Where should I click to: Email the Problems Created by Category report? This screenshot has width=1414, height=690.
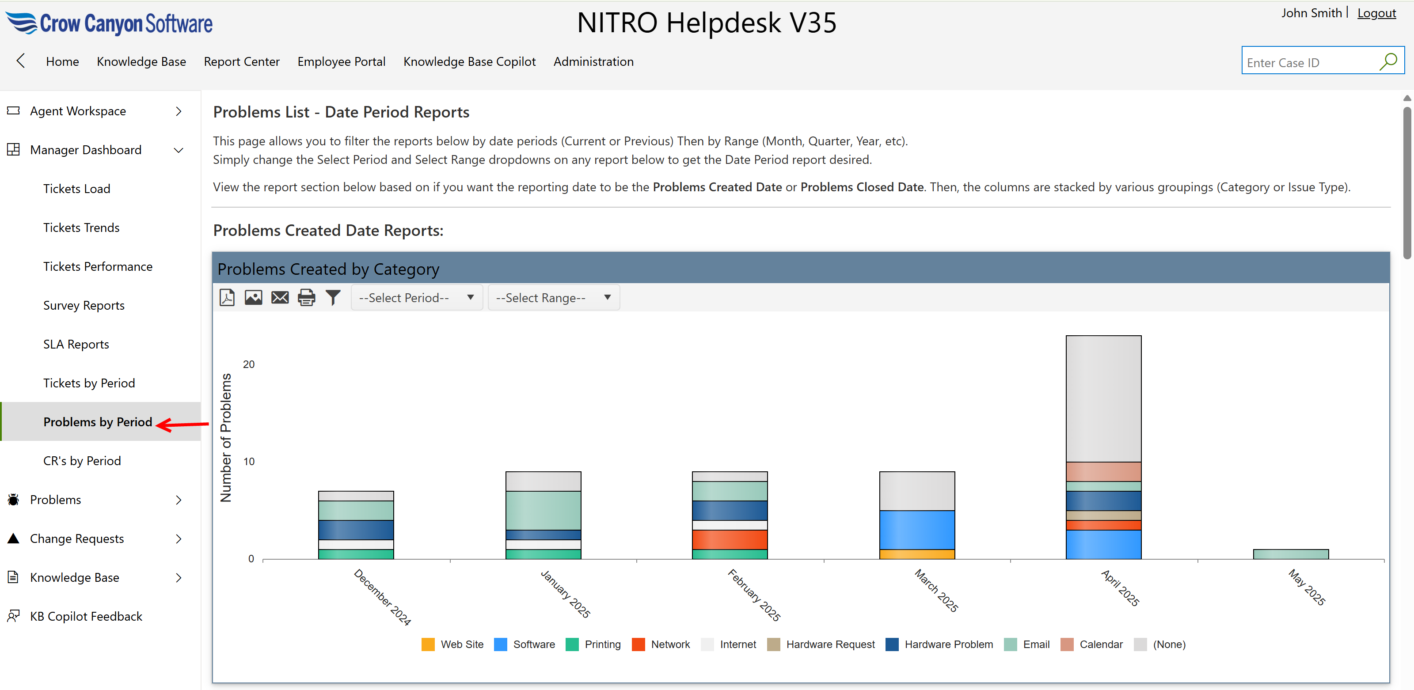tap(279, 297)
